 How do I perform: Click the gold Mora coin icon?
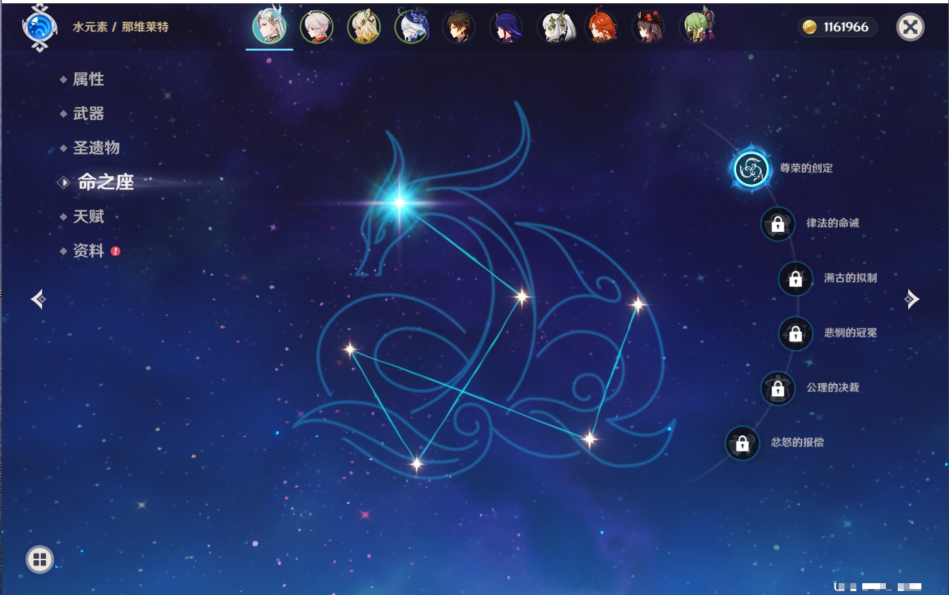[x=810, y=27]
